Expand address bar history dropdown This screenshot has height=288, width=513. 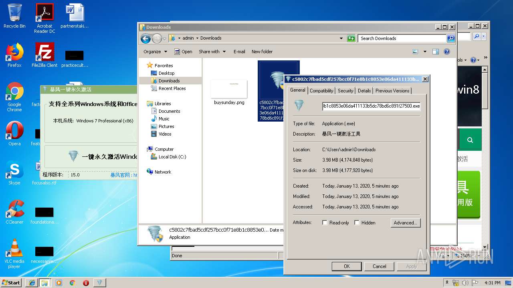[341, 38]
